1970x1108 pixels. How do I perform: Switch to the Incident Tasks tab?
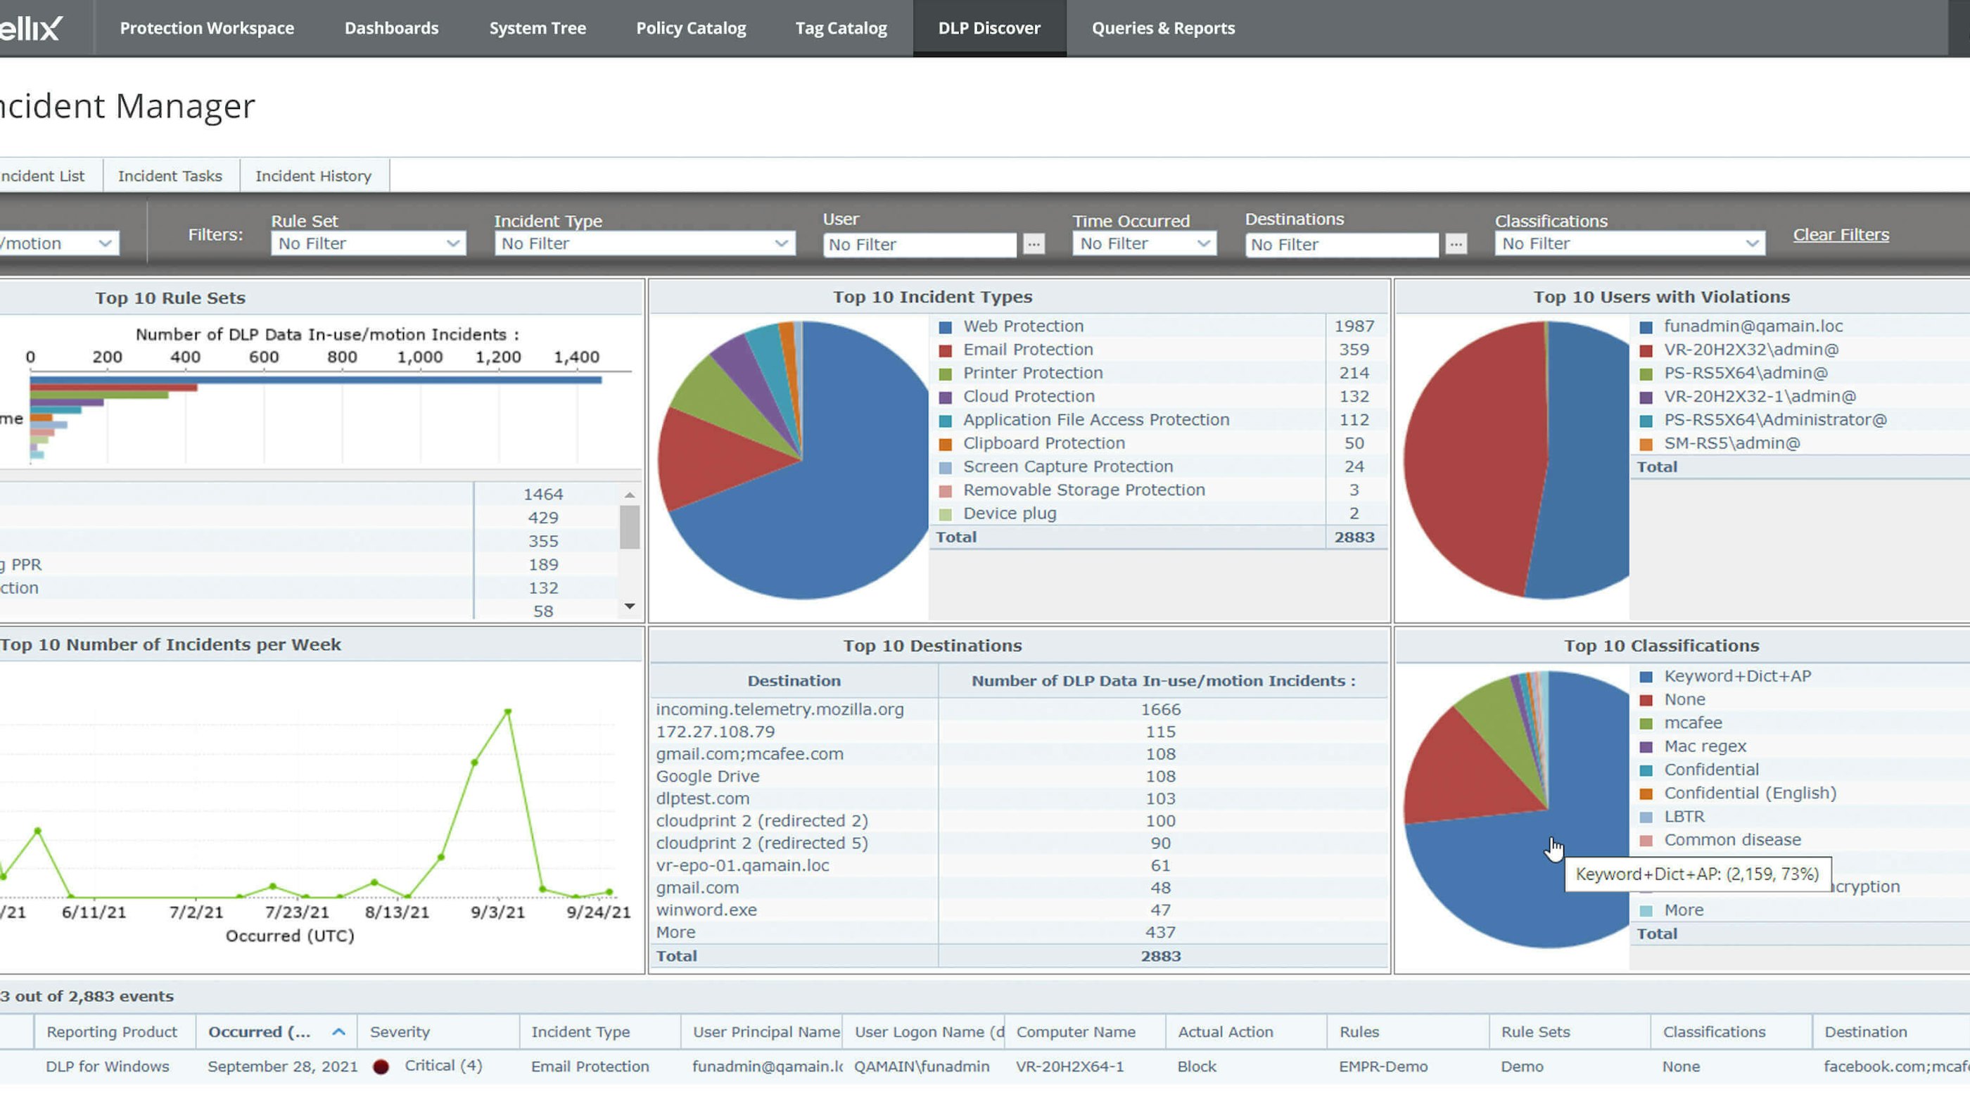[x=170, y=176]
